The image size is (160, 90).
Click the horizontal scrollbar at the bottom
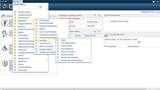coord(74,89)
